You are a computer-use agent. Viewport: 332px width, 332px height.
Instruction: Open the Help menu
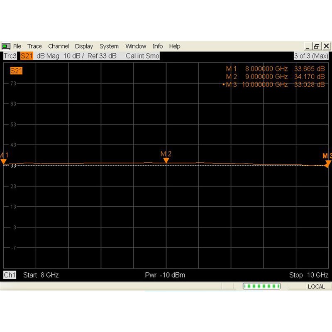click(175, 46)
